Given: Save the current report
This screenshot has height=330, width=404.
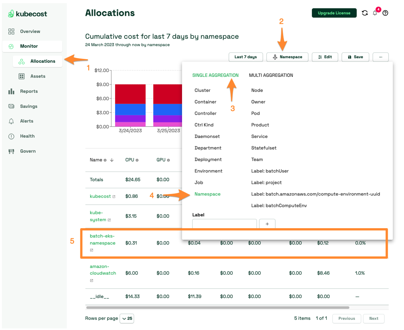Looking at the screenshot, I should [x=355, y=57].
